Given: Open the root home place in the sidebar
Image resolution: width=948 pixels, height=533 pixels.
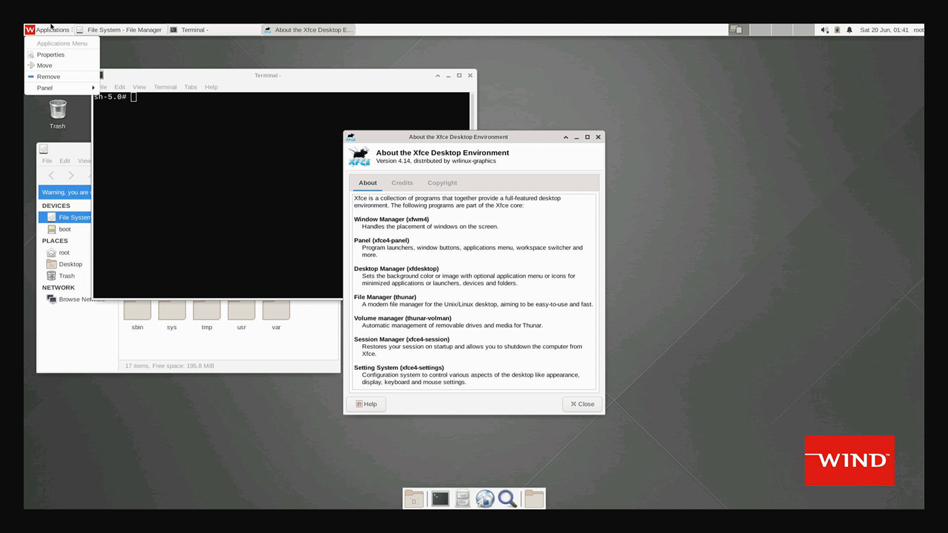Looking at the screenshot, I should click(65, 253).
